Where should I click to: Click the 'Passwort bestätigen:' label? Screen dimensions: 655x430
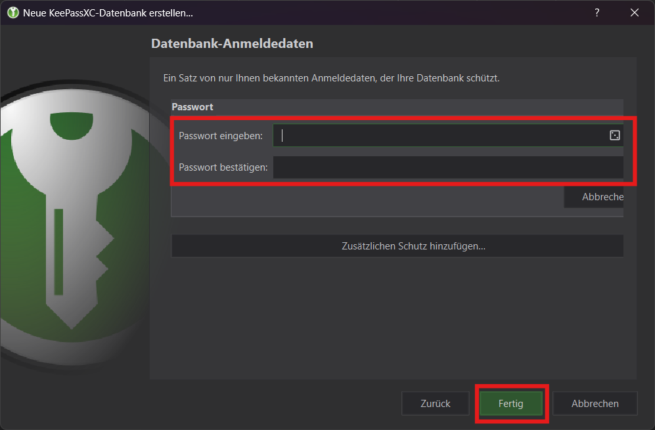point(223,167)
